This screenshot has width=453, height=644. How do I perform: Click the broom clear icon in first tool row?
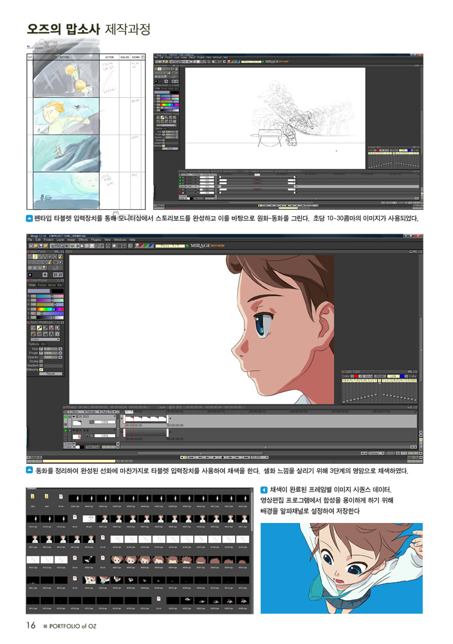(60, 257)
